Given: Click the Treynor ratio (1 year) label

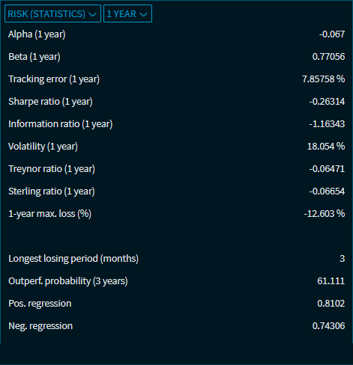Looking at the screenshot, I should [52, 169].
